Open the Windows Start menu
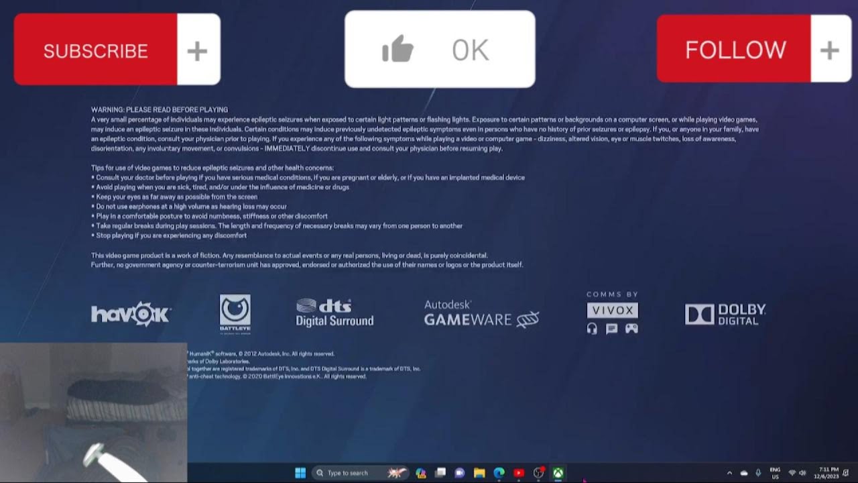 (300, 473)
